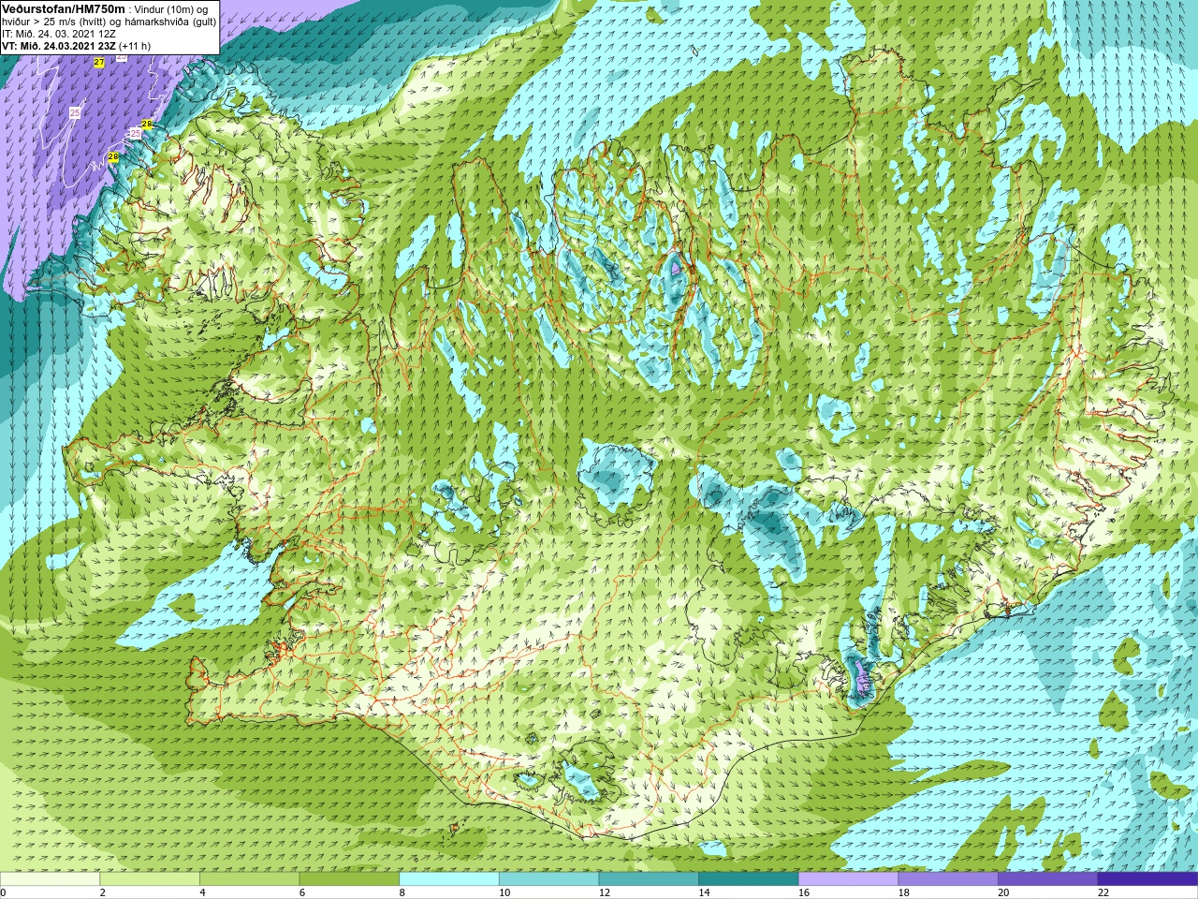Viewport: 1198px width, 899px height.
Task: Pick the 20–22 m/s violet legend swatch
Action: [1048, 879]
